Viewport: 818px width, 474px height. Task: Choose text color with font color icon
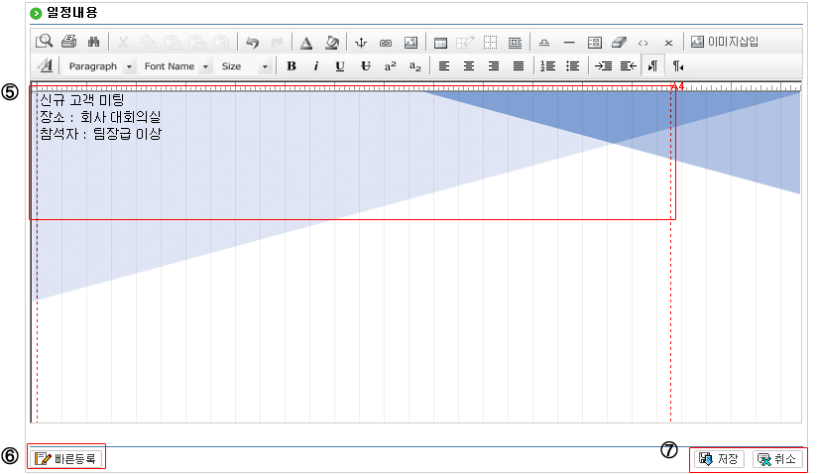(306, 42)
